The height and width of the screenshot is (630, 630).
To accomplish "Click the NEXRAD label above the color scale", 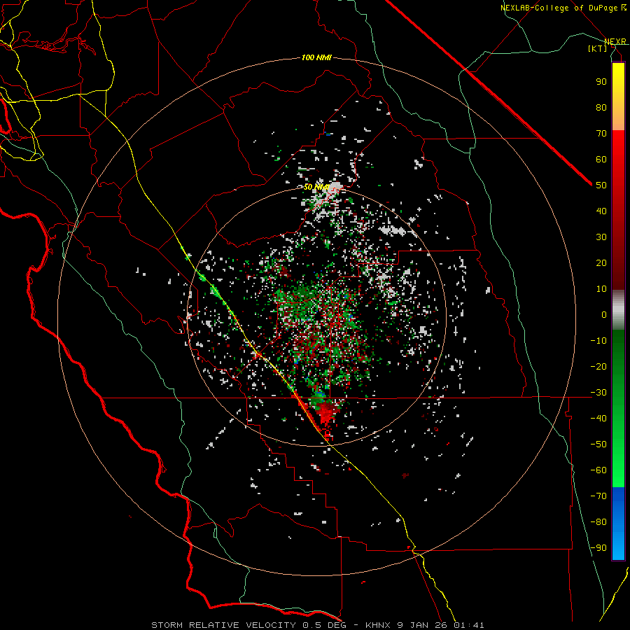I will pos(615,41).
